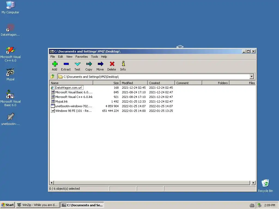Open the Info toolbar icon
The image size is (279, 209).
tap(123, 64)
